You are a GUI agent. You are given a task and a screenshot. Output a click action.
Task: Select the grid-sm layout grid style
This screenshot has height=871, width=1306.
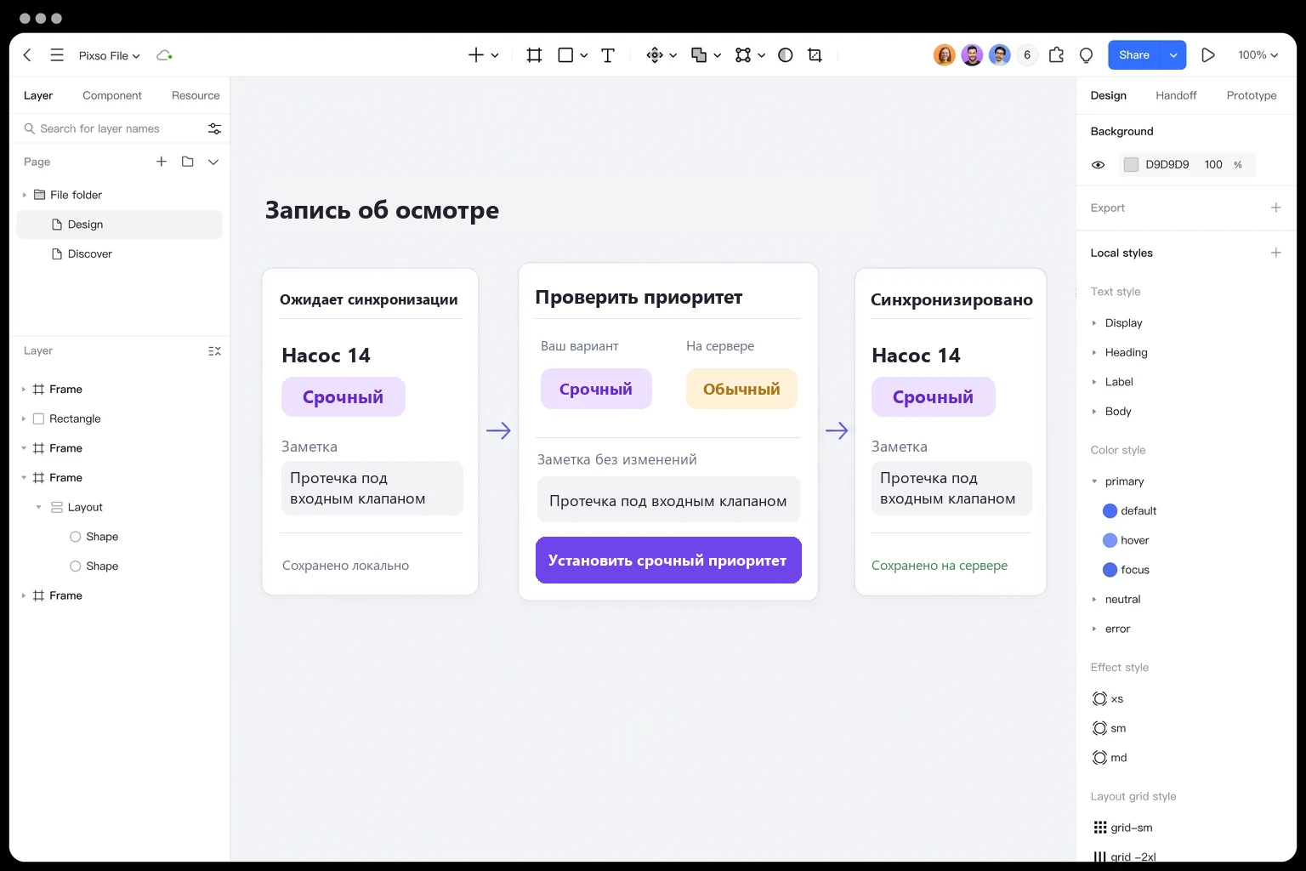click(1122, 828)
